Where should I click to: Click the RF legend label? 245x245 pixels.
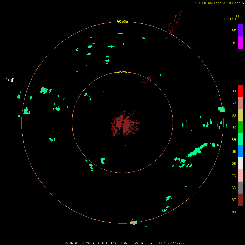coord(234,31)
